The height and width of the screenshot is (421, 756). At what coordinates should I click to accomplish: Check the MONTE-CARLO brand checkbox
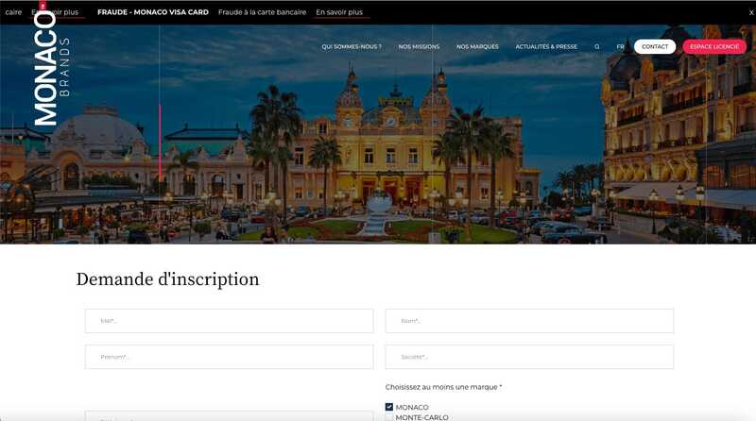[389, 417]
